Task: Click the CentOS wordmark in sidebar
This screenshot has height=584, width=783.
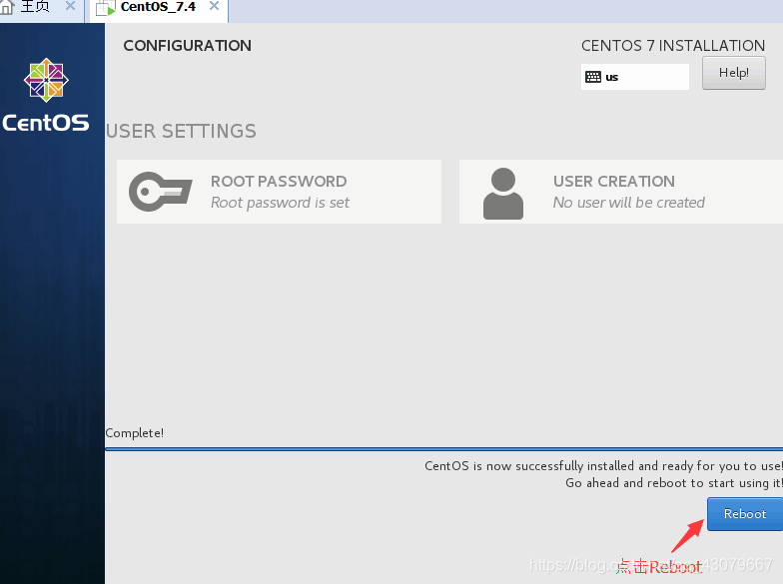Action: point(46,123)
